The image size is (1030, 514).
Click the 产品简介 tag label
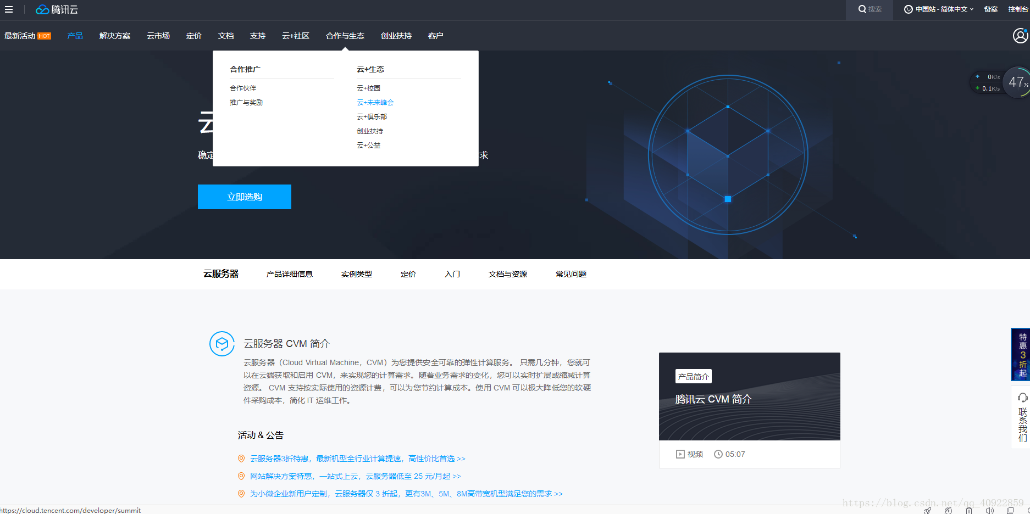(x=694, y=376)
